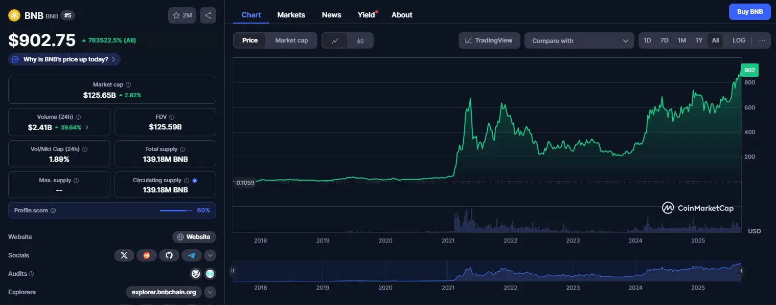Open the share icon button

[x=208, y=15]
